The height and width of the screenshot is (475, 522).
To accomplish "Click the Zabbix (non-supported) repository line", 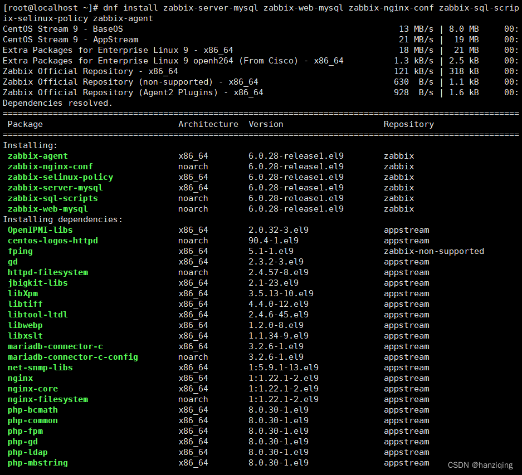I will 130,82.
